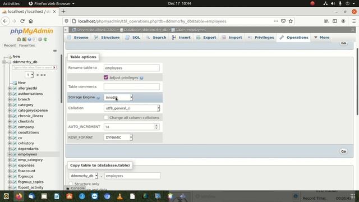The image size is (359, 202).
Task: Click Recent in navigation panel
Action: pyautogui.click(x=10, y=45)
